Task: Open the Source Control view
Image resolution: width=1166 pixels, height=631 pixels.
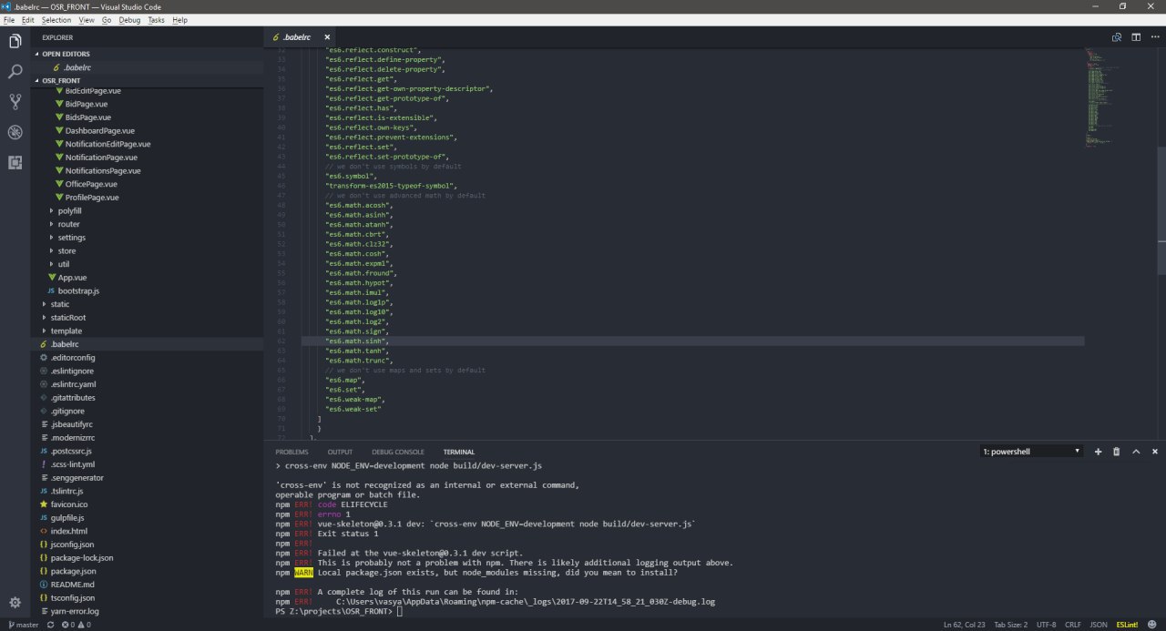Action: pos(15,101)
